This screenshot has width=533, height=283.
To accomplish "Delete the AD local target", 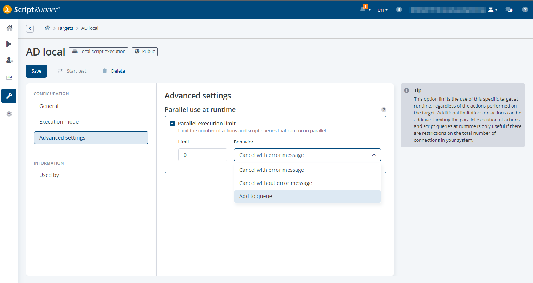I will [113, 71].
